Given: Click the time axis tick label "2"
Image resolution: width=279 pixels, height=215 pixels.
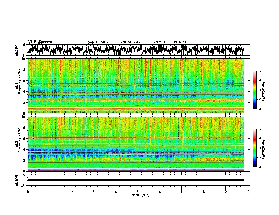Looking at the screenshot, I should (x=72, y=192).
